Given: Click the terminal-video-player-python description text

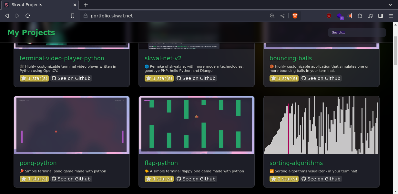Looking at the screenshot, I should coord(68,69).
